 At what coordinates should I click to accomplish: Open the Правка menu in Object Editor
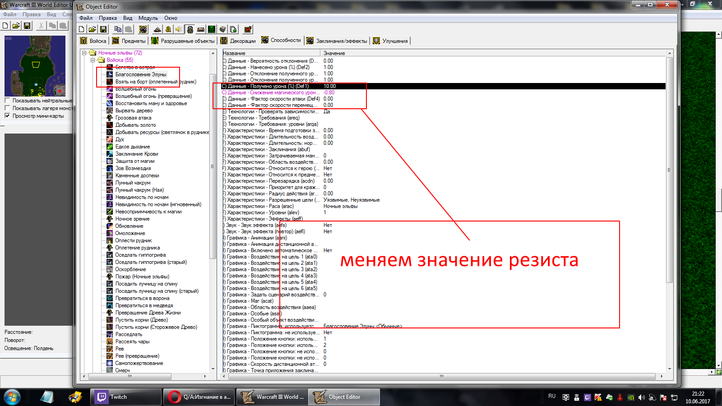click(x=108, y=18)
